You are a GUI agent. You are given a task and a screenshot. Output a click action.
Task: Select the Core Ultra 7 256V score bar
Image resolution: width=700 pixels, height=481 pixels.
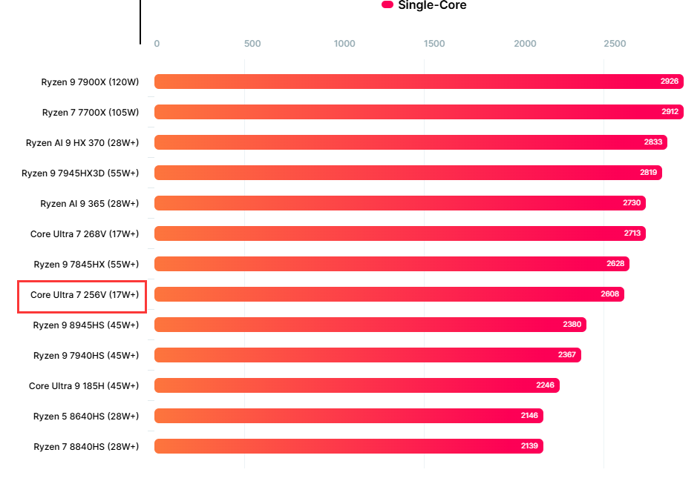pyautogui.click(x=389, y=294)
